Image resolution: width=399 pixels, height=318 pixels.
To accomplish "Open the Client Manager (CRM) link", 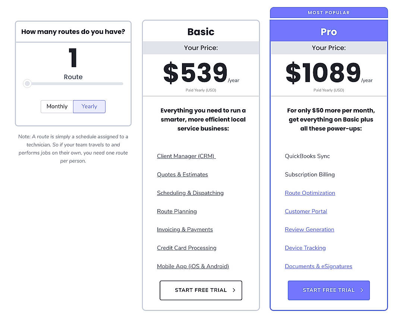I will 186,156.
